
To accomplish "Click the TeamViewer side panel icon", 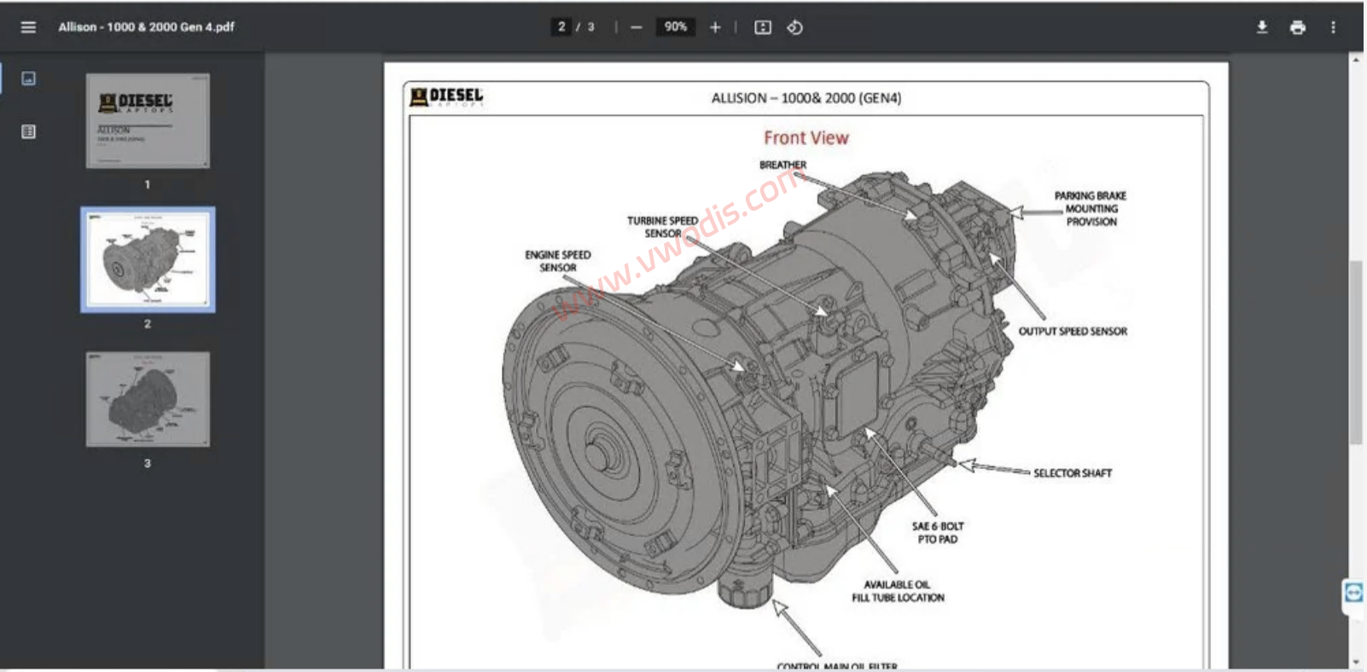I will 1353,592.
